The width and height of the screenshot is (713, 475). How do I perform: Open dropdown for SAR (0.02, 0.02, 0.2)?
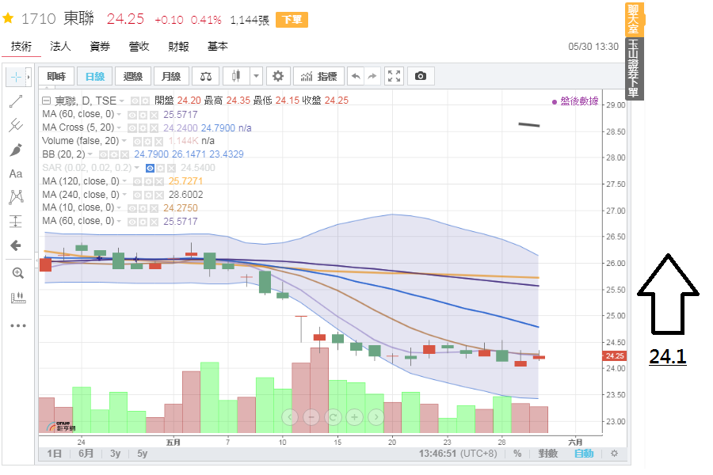pos(137,168)
